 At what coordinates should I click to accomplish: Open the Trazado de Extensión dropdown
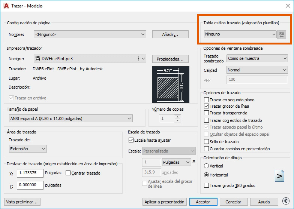pos(28,149)
